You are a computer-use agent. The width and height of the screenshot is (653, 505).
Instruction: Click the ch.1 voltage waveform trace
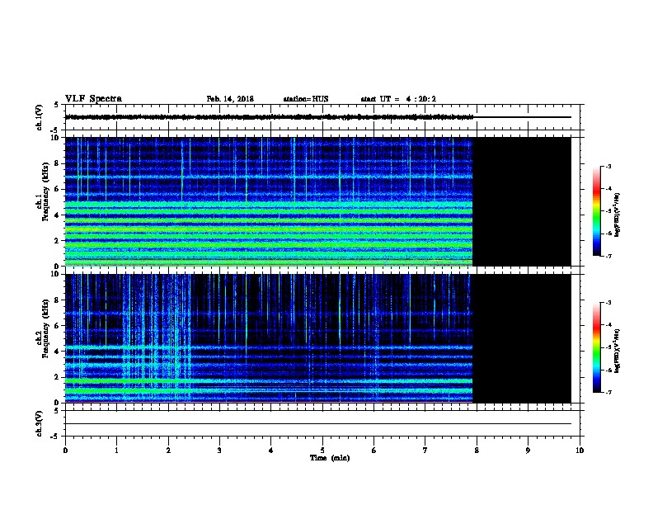pos(269,117)
